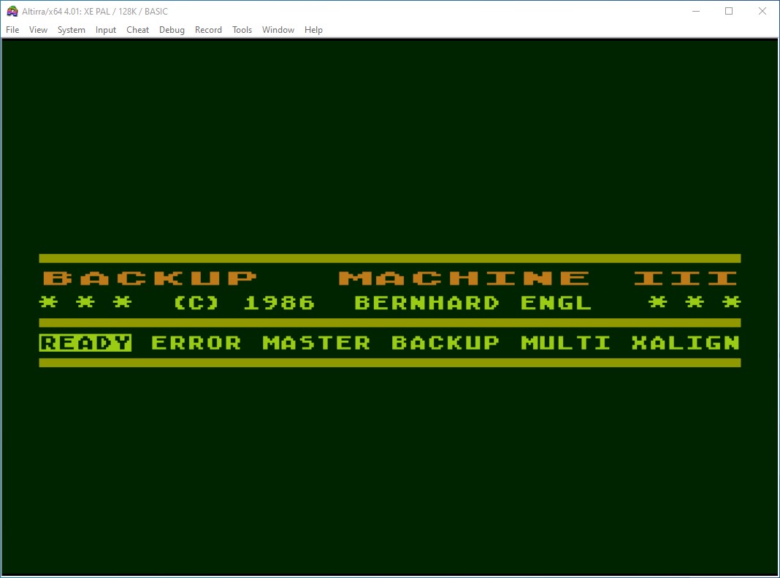Open the Debug menu
This screenshot has width=780, height=578.
tap(172, 30)
